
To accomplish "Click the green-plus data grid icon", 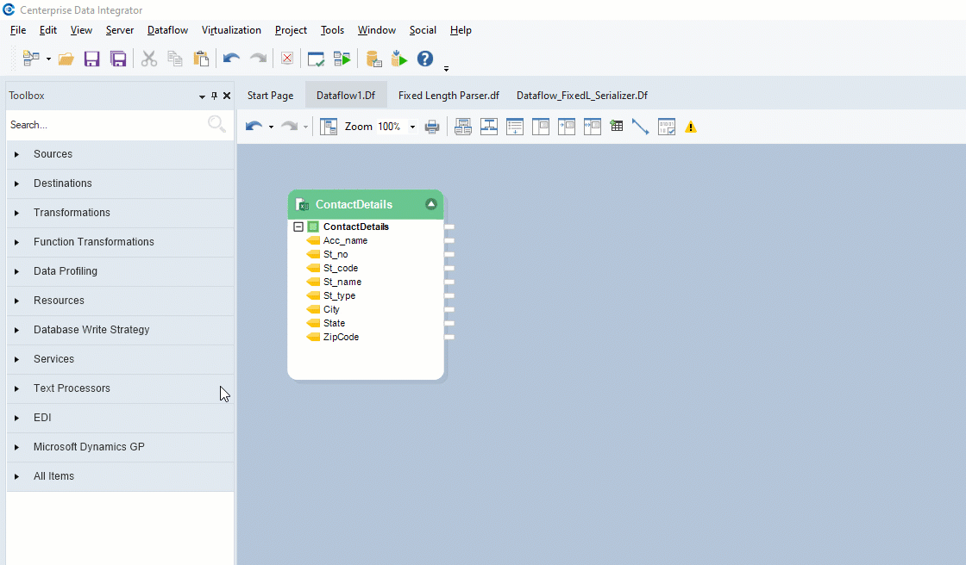I will click(x=616, y=127).
